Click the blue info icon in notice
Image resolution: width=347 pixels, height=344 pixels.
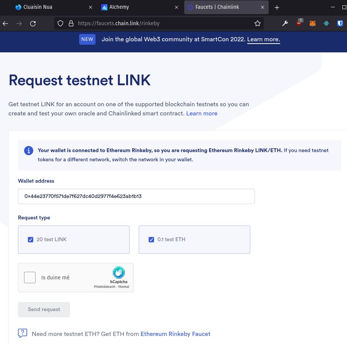click(29, 151)
